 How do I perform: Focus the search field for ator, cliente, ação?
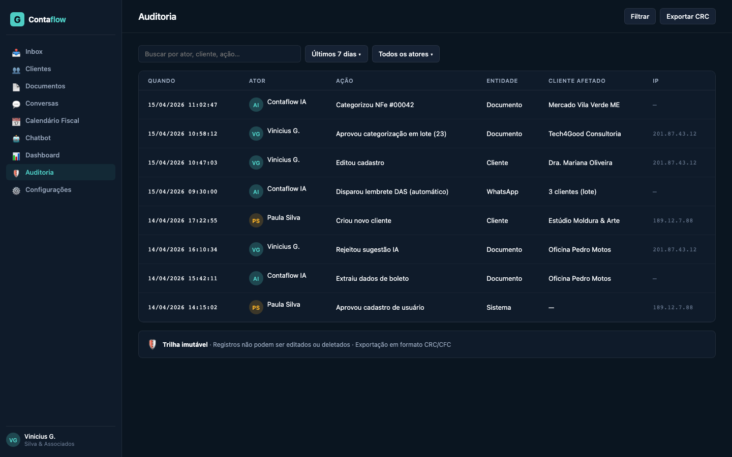(x=219, y=54)
